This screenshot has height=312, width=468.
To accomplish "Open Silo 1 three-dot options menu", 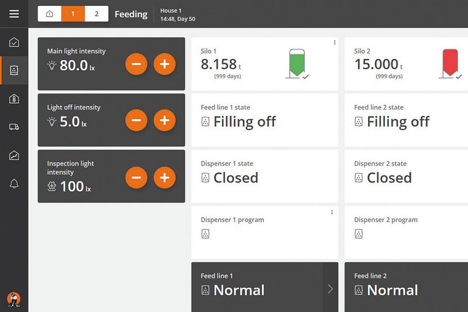I will click(334, 43).
